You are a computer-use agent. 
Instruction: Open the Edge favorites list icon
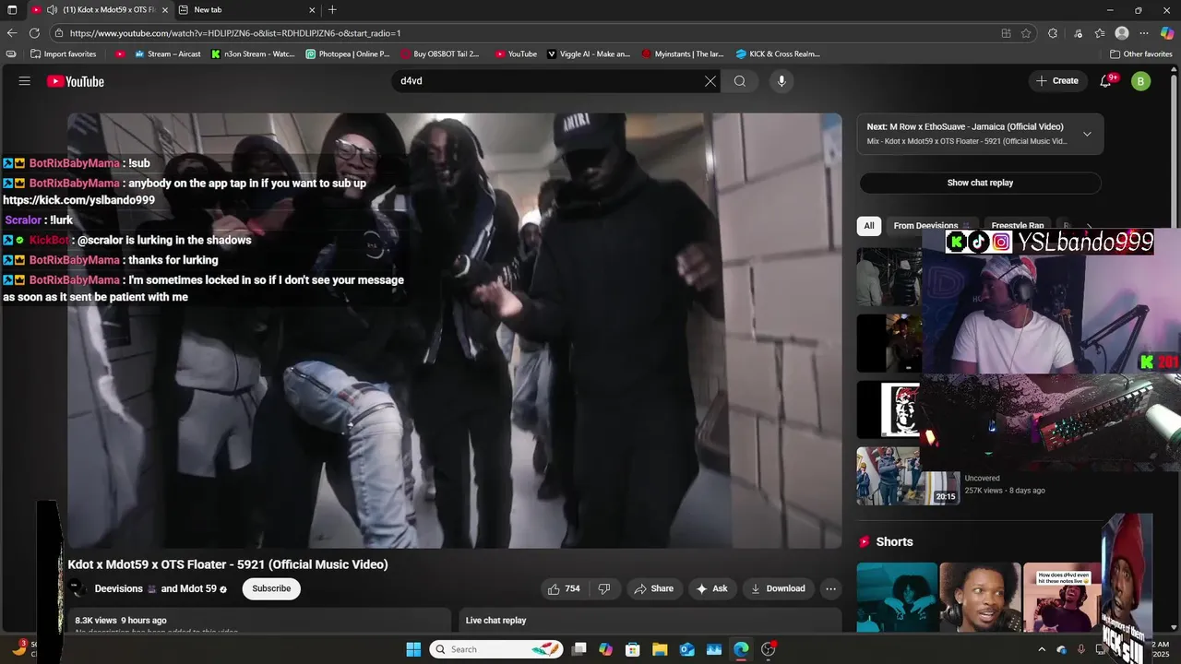tap(1099, 33)
